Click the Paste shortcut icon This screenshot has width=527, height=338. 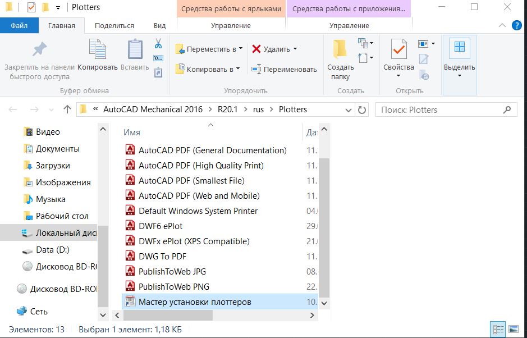(158, 72)
